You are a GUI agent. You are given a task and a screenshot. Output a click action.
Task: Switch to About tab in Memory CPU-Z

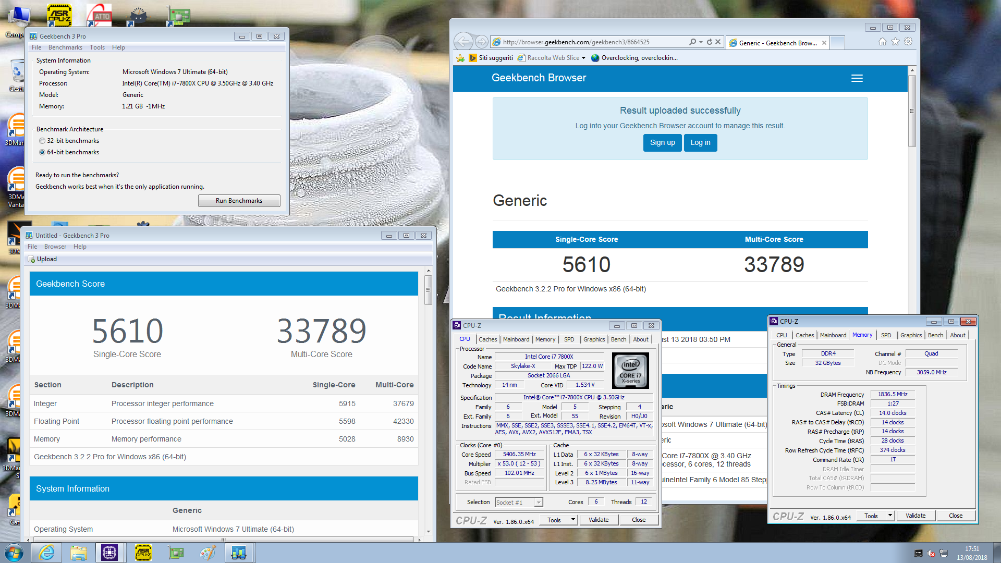point(958,335)
